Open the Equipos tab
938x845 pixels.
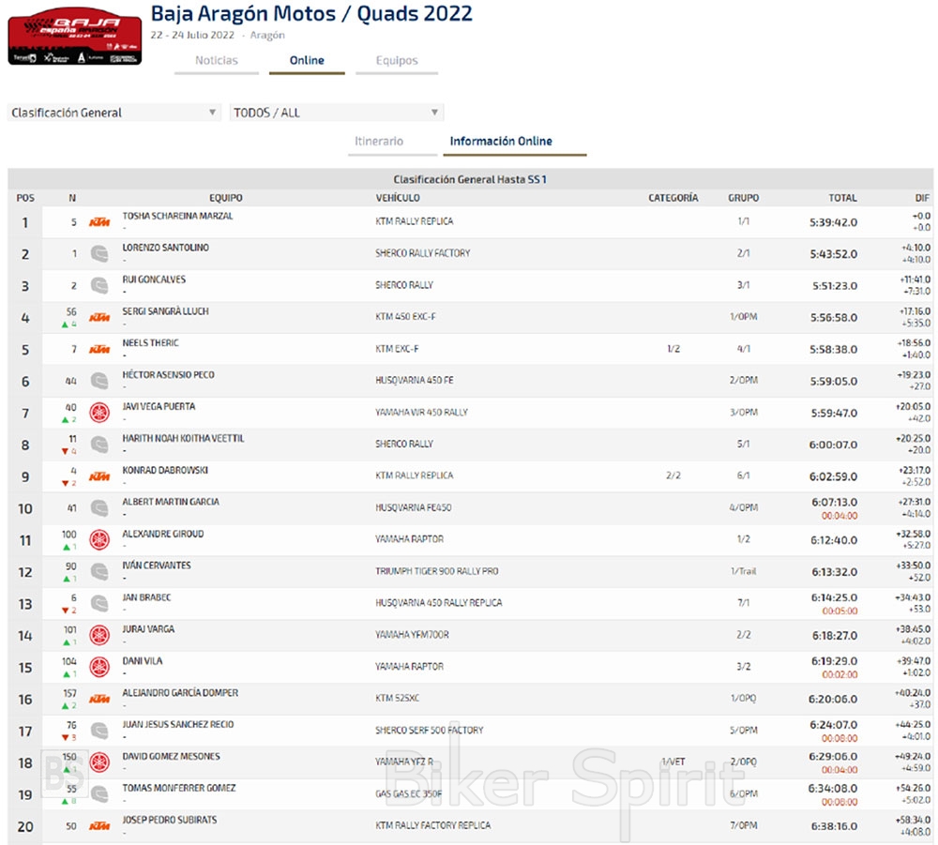coord(397,61)
